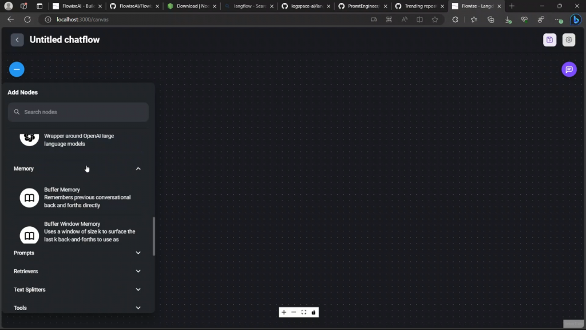Click the Untitled chatflow title
Viewport: 586px width, 330px height.
pos(65,40)
